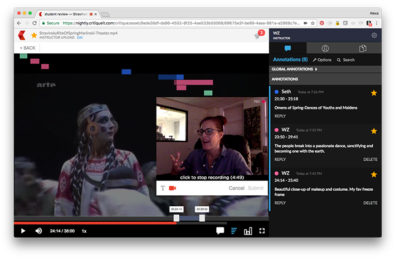This screenshot has width=395, height=258.
Task: Enter fullscreen video mode
Action: click(x=262, y=231)
